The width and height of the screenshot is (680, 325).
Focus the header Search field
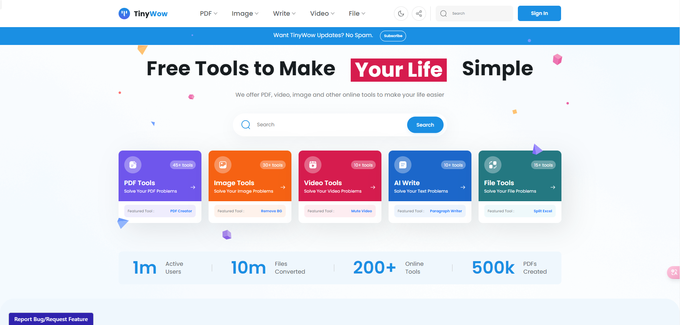[474, 14]
